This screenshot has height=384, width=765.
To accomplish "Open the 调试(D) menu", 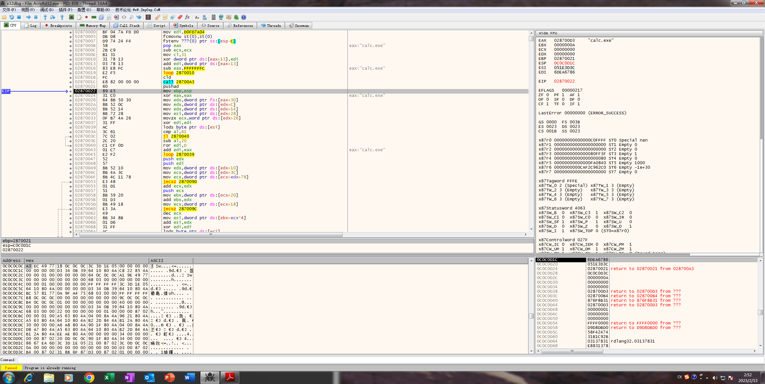I will click(47, 10).
